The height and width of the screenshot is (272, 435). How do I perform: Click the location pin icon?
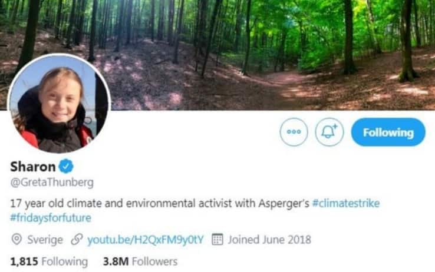[x=16, y=240]
